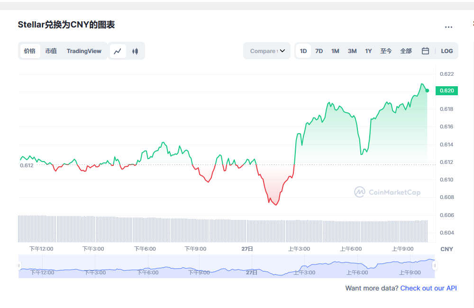Viewport: 474px width, 308px height.
Task: Click the 27日 main axis date label
Action: [x=247, y=249]
